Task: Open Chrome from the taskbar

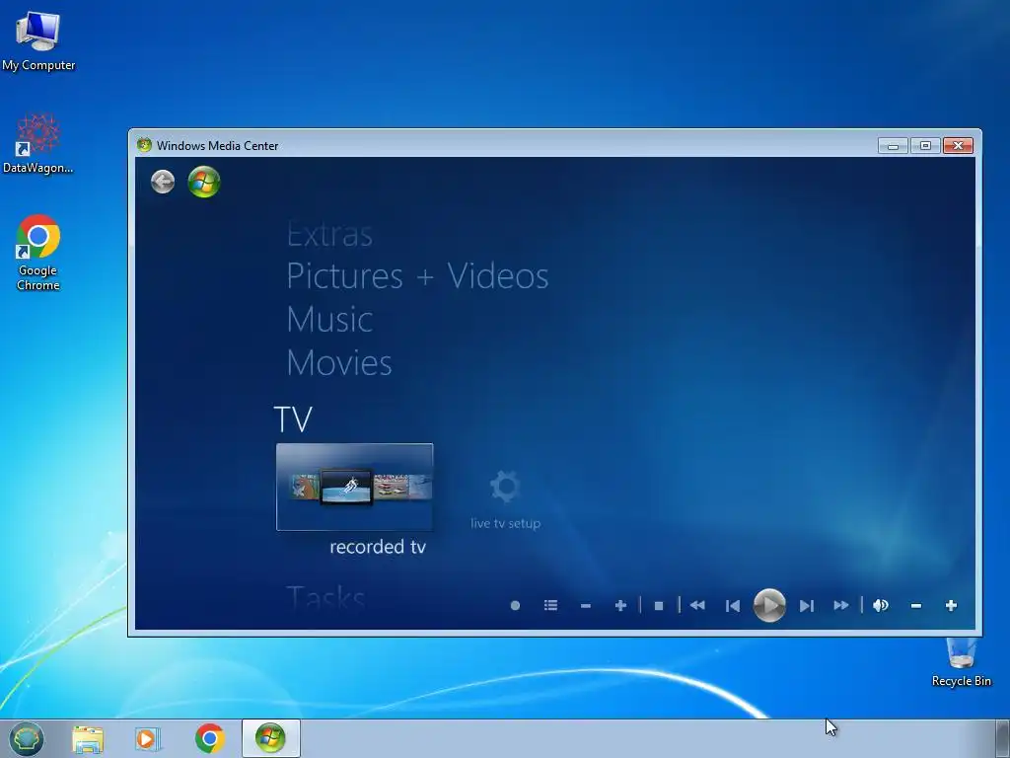Action: click(209, 738)
